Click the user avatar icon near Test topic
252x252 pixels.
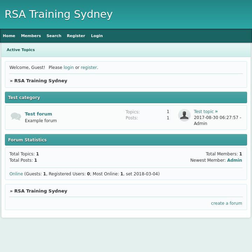184,115
